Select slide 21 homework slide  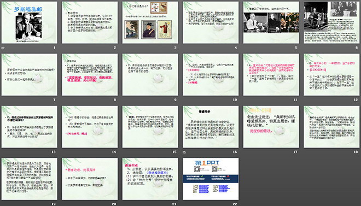[x=150, y=179]
